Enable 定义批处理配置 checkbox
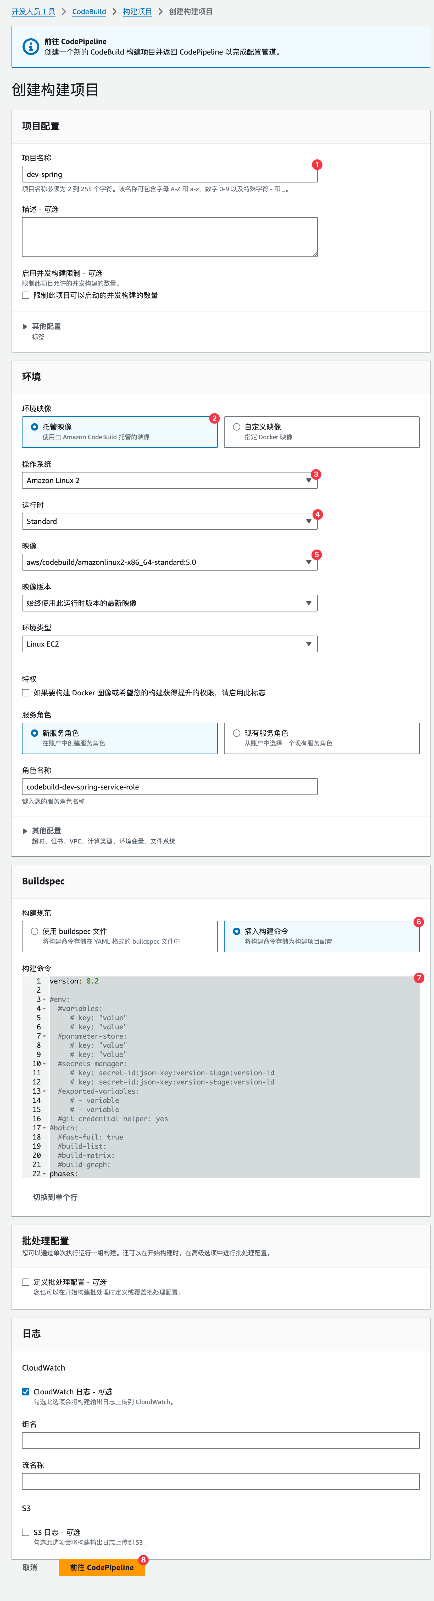 [x=25, y=1282]
